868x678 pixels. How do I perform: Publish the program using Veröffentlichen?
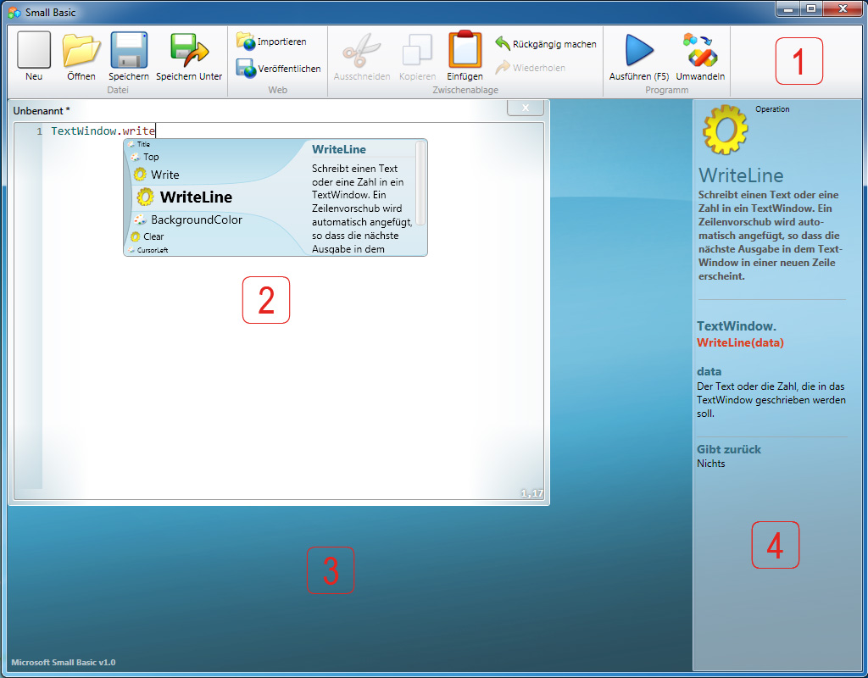pos(246,69)
